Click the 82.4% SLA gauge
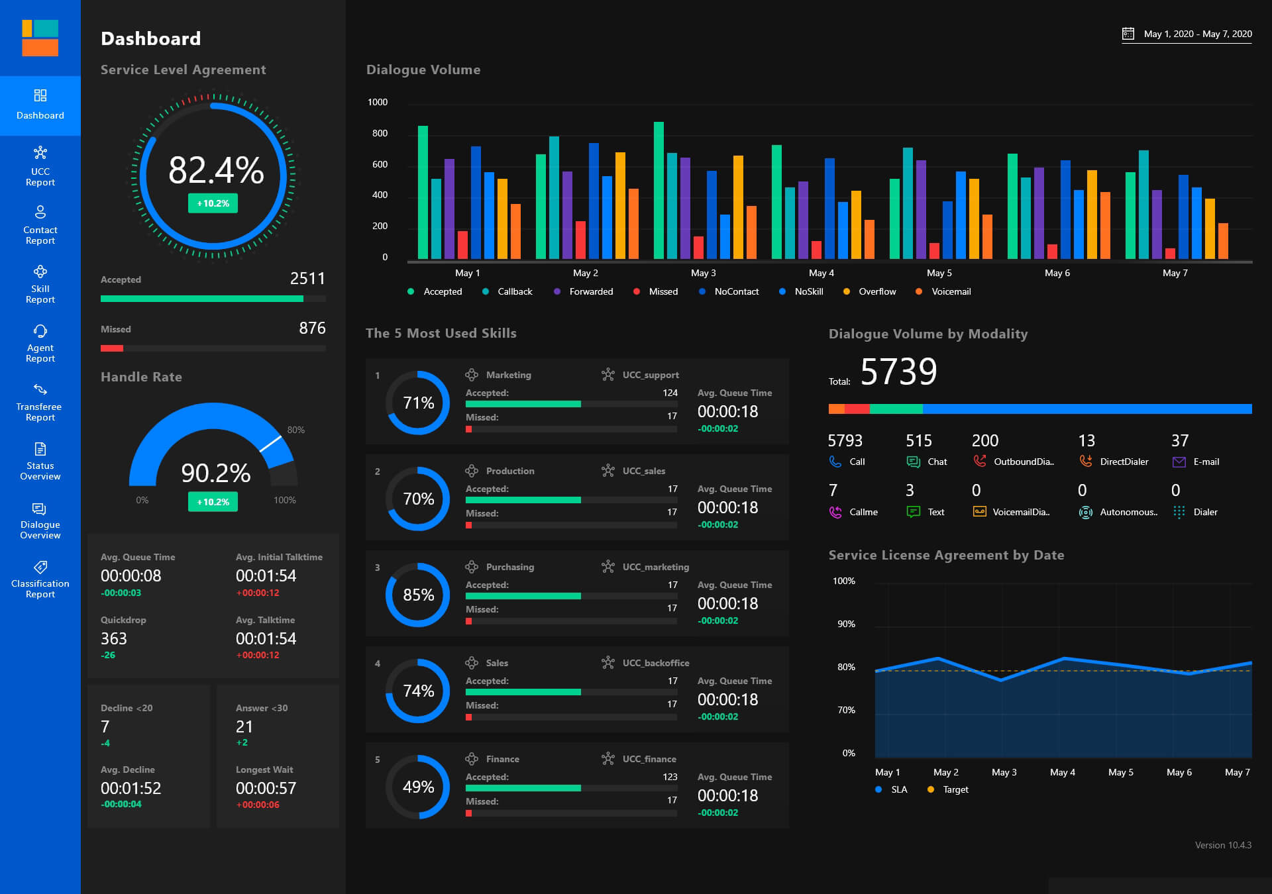 pos(213,174)
